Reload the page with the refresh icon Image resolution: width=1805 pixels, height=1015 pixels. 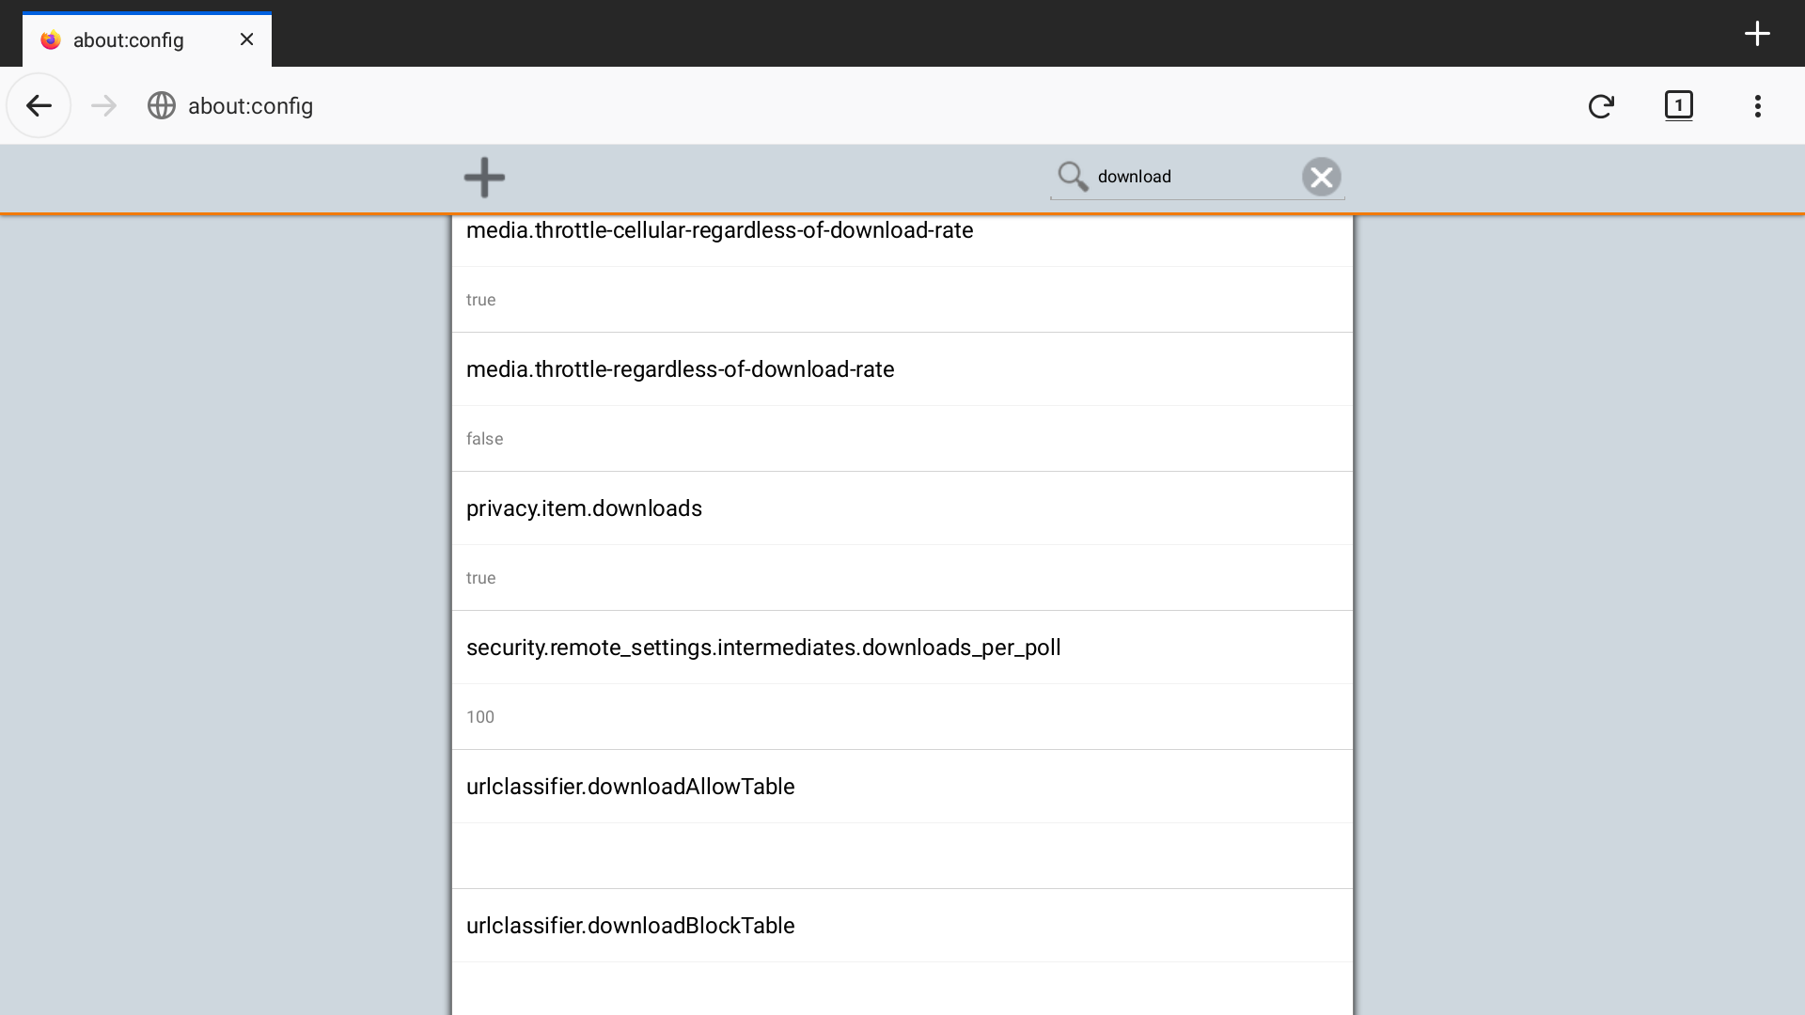(1601, 105)
